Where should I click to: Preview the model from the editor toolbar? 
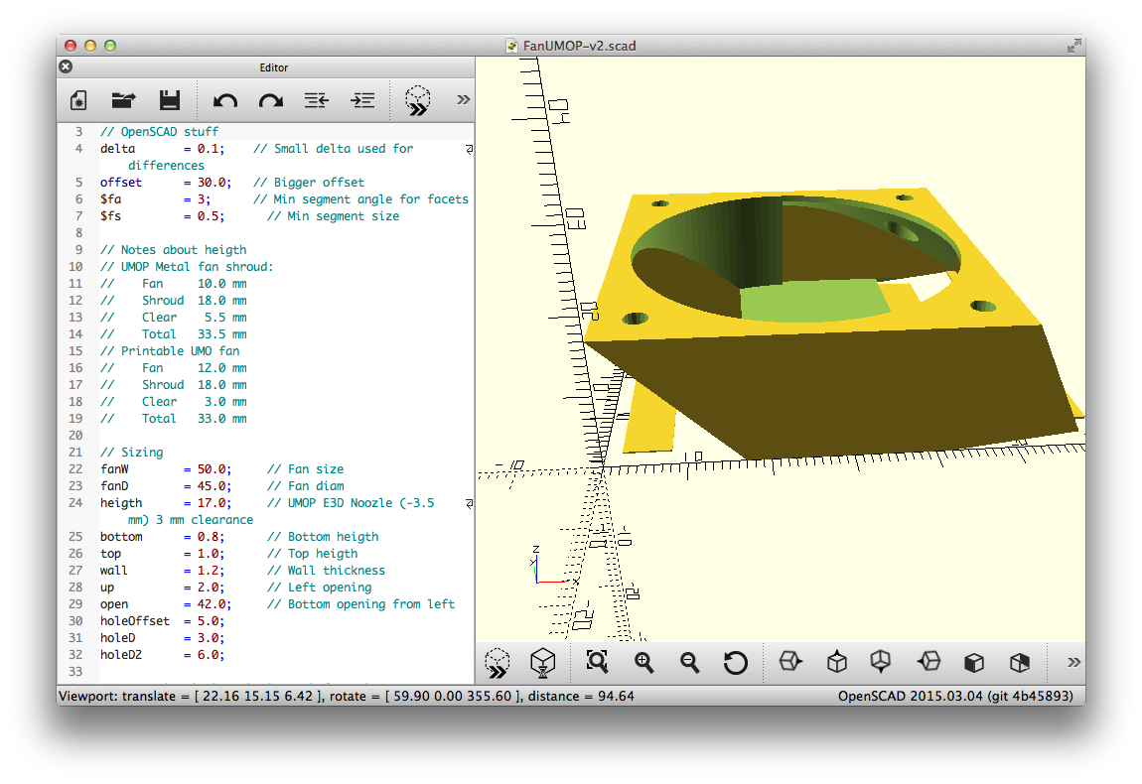[418, 100]
